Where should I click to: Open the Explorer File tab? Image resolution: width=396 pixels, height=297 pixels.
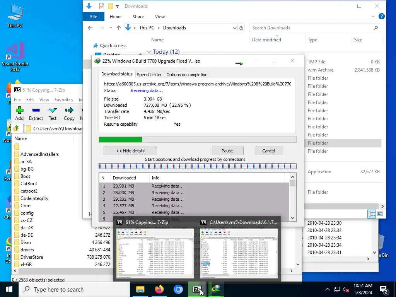[x=94, y=16]
